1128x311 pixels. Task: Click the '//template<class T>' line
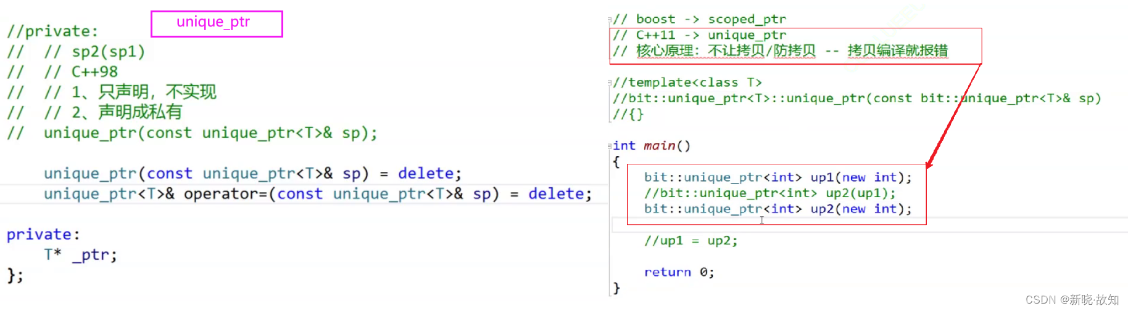pyautogui.click(x=687, y=83)
